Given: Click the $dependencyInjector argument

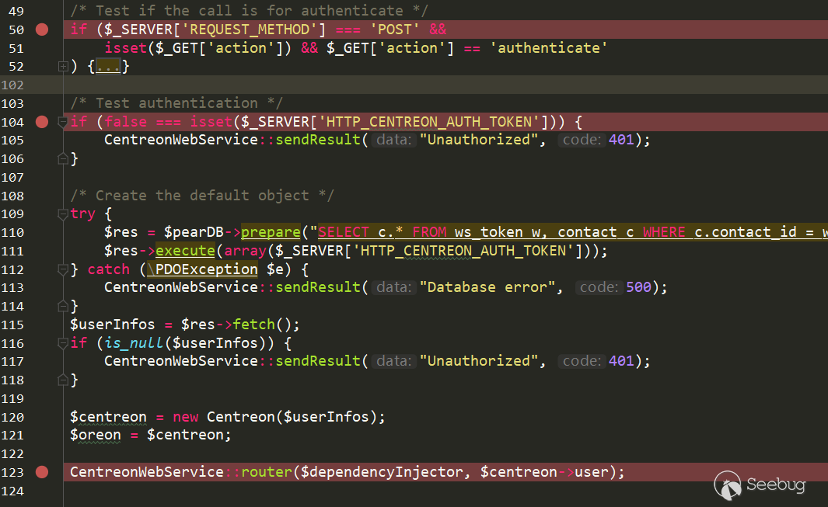Looking at the screenshot, I should [382, 471].
